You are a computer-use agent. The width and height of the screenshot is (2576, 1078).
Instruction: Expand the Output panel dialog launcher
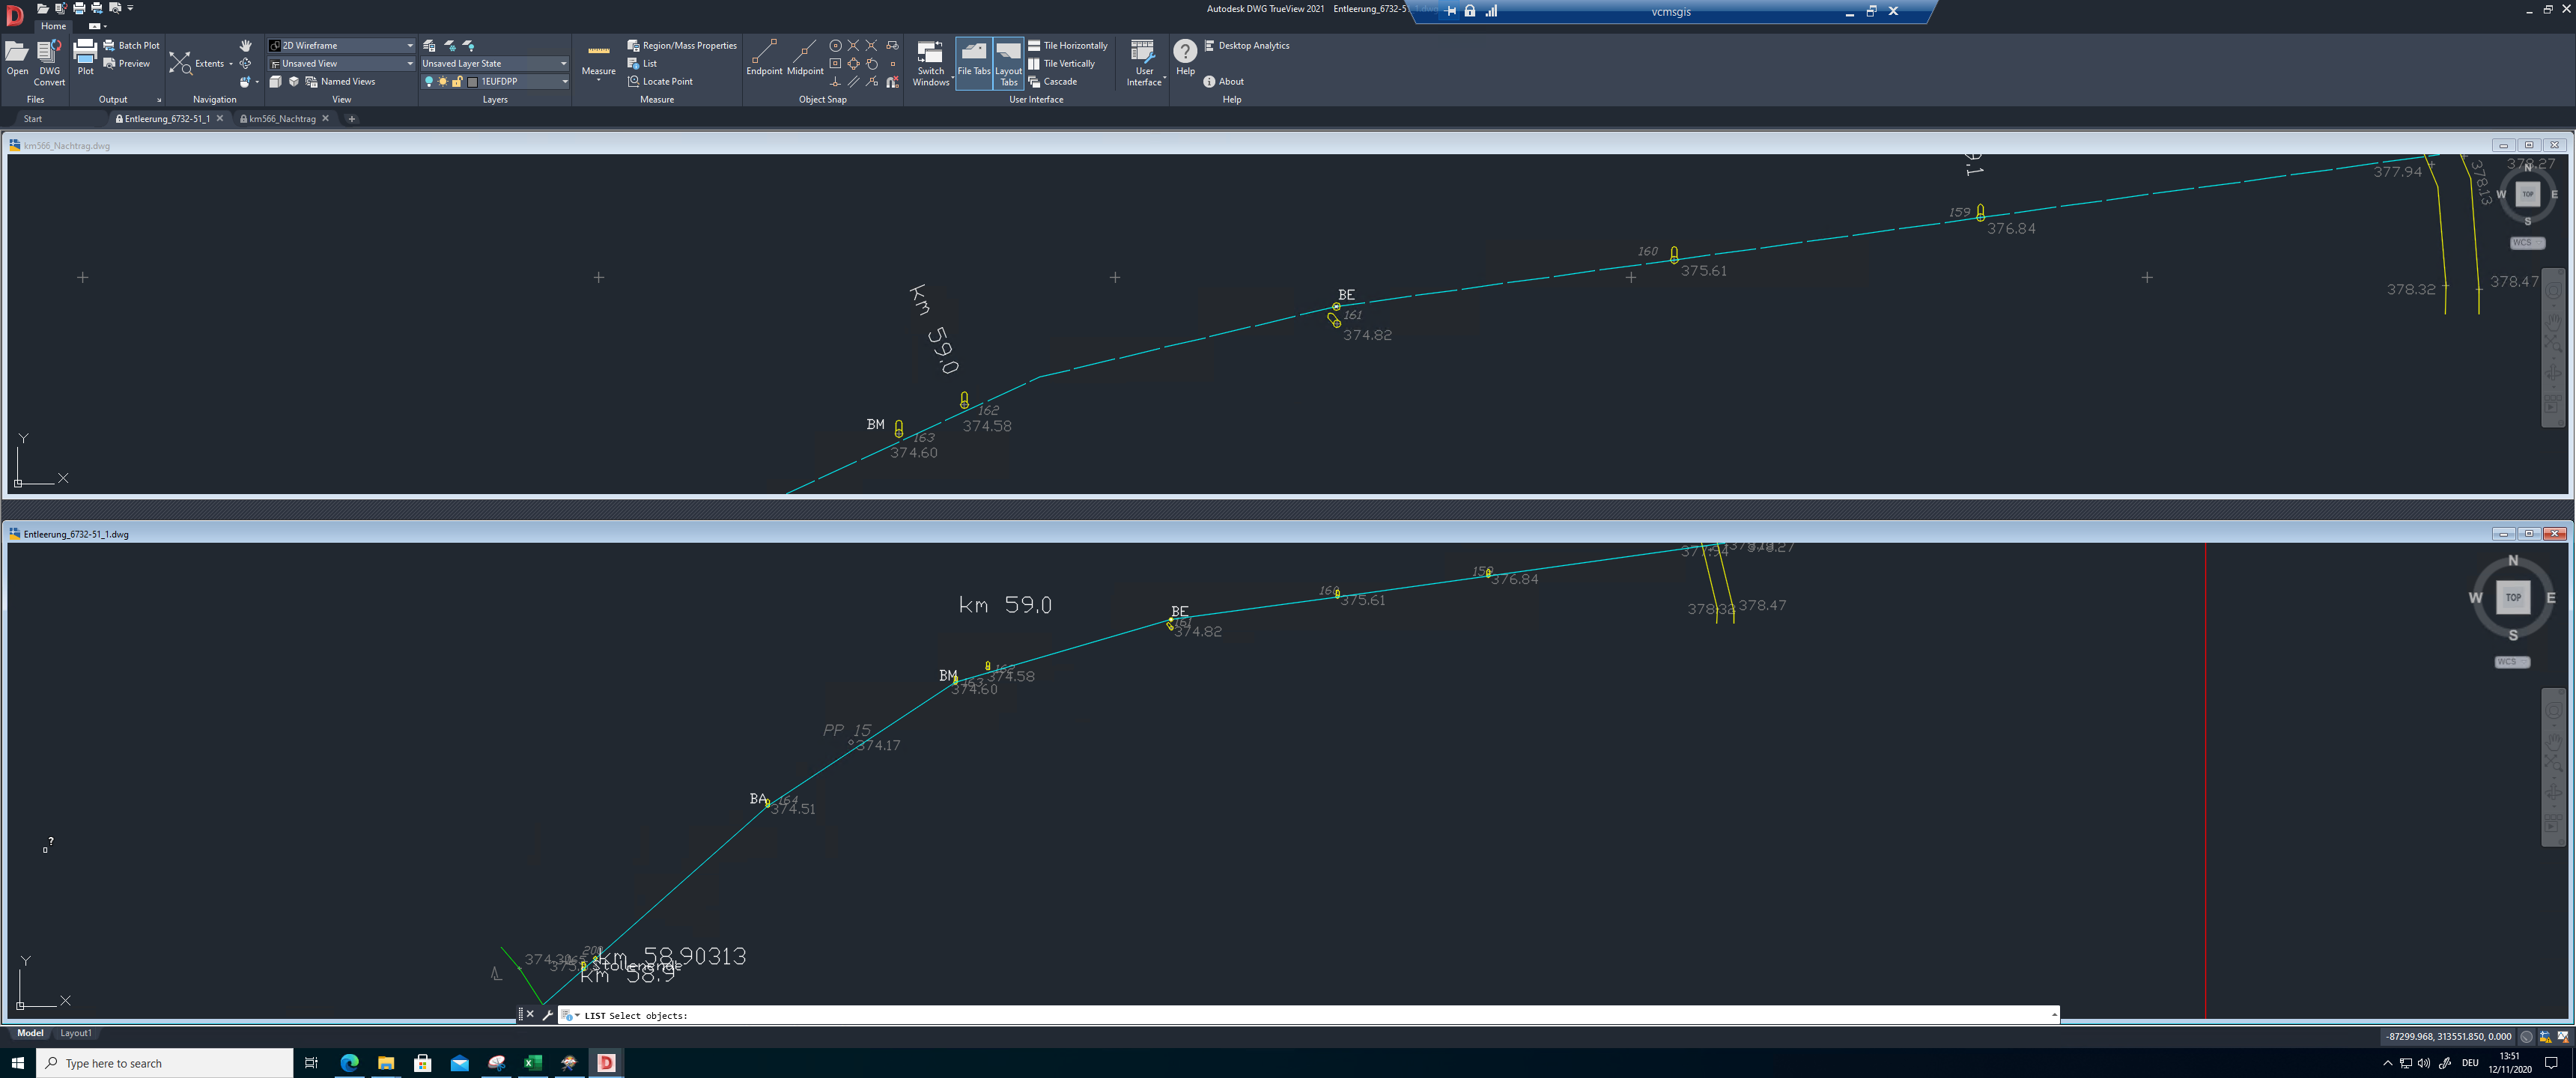click(158, 100)
